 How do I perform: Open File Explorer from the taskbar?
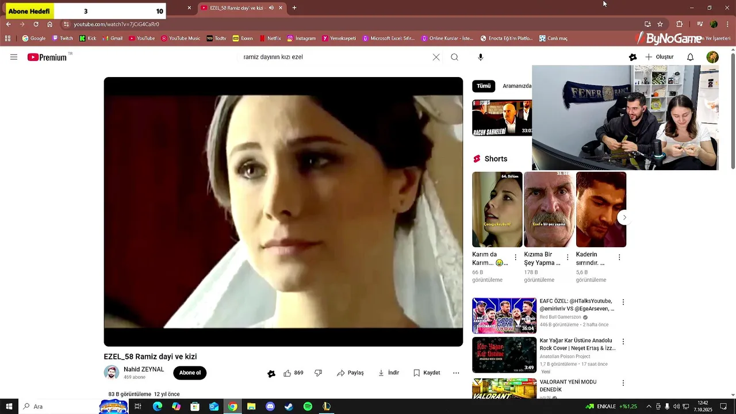click(x=251, y=407)
